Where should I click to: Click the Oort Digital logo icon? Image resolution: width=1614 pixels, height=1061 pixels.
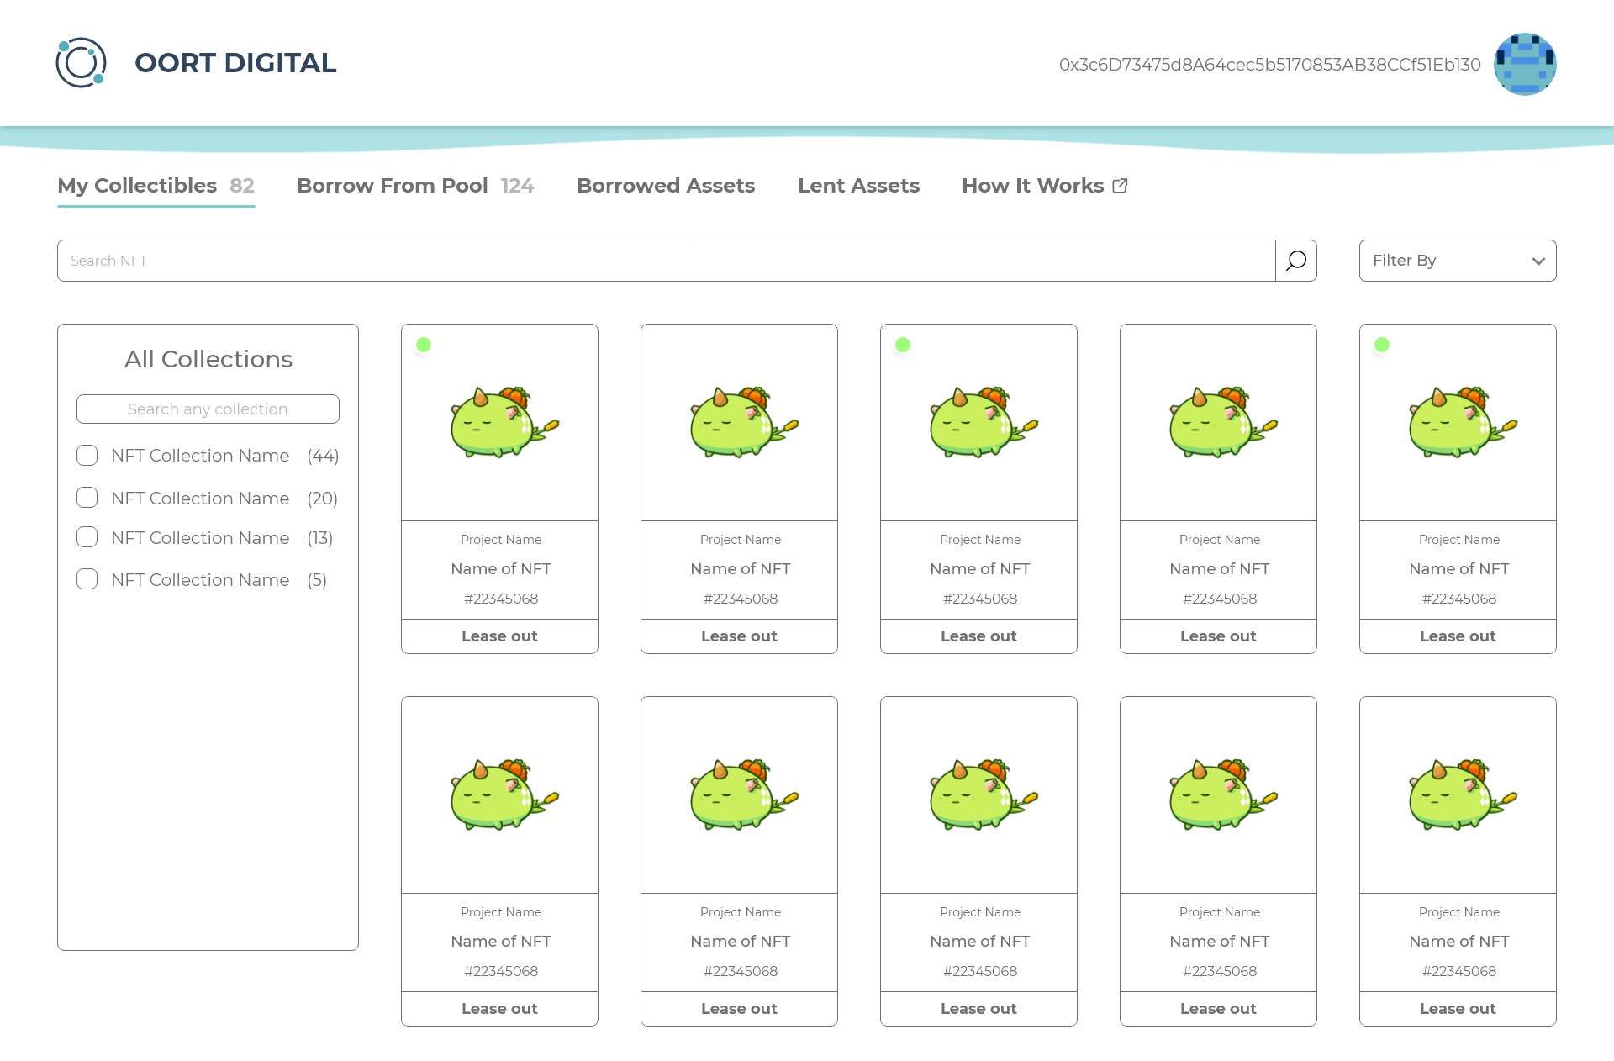tap(81, 63)
